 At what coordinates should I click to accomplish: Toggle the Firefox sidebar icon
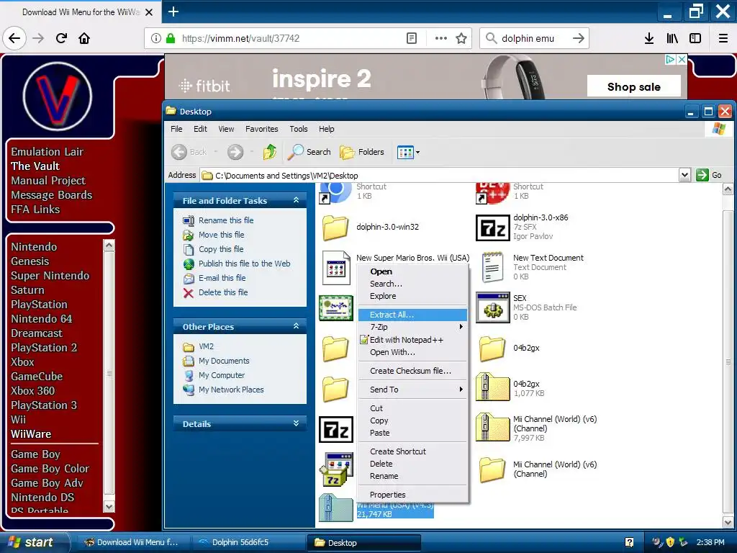[695, 39]
